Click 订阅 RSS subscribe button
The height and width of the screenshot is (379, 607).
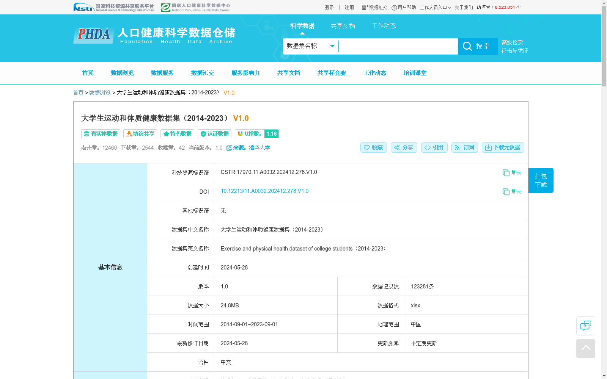coord(464,147)
